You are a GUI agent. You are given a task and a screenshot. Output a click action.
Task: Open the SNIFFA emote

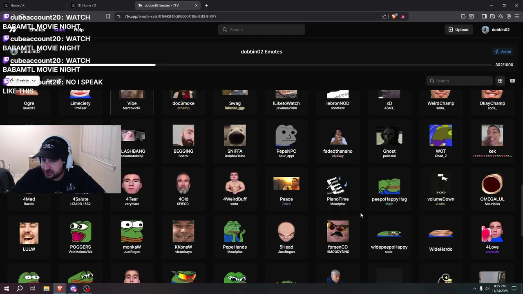(235, 141)
